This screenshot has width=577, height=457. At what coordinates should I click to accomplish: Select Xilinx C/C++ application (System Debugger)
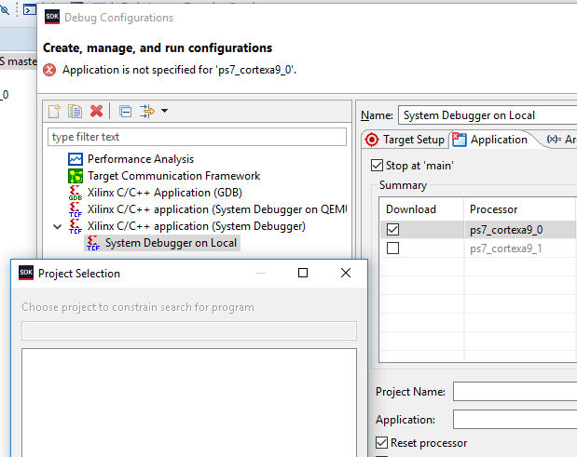click(197, 226)
